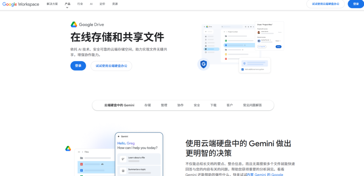This screenshot has height=176, width=364.
Task: Open the 解决方案 navigation menu
Action: 52,4
